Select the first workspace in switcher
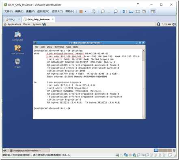 [x=156, y=150]
